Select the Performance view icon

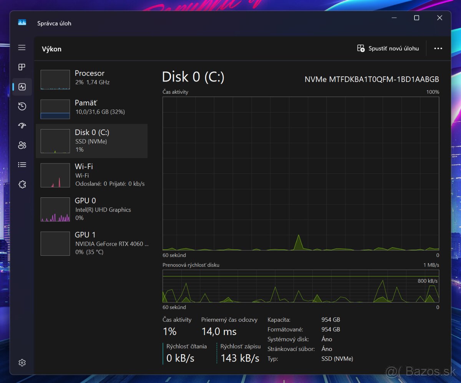(x=22, y=87)
